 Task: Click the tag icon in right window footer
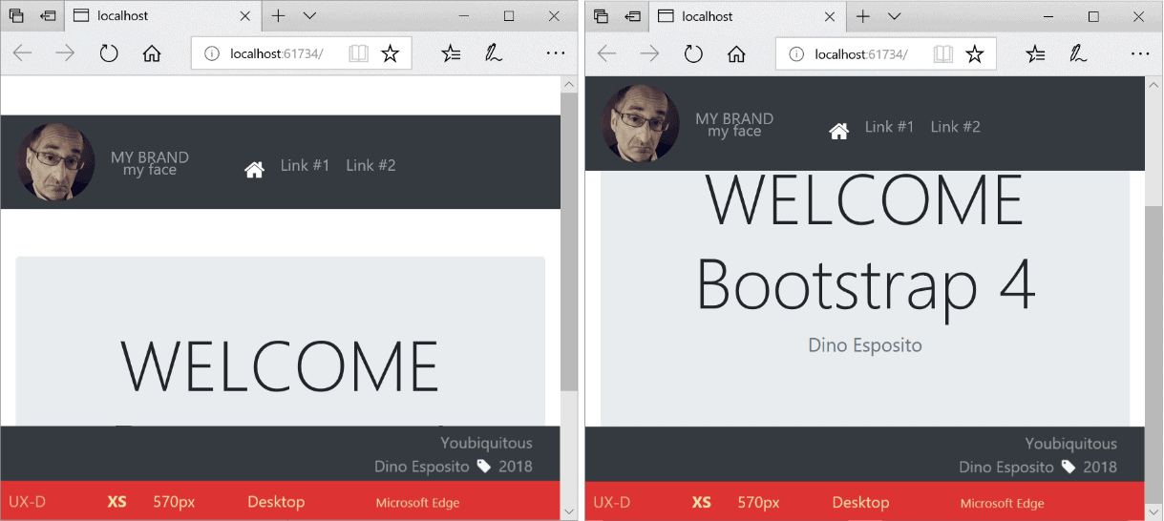[1069, 467]
